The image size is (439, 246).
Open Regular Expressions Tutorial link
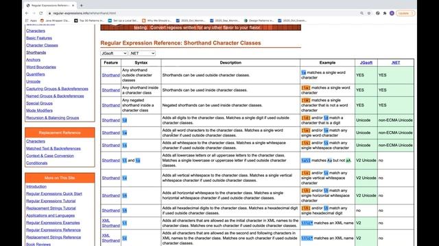51,201
